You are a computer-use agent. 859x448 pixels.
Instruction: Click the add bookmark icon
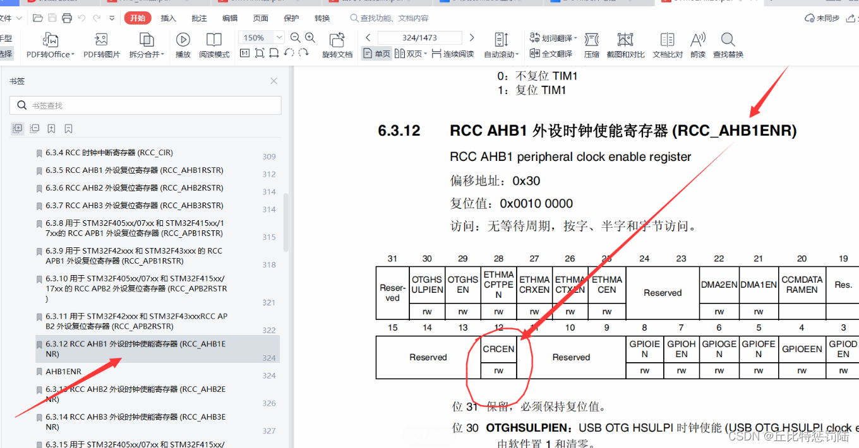52,128
